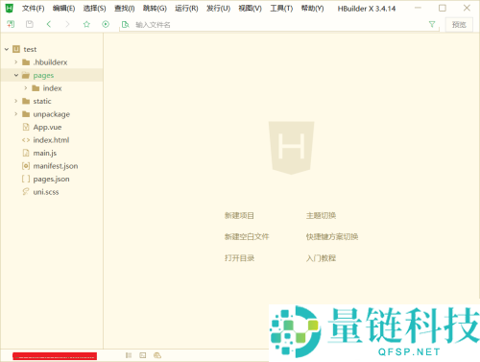Go forward with the right arrow icon
Image resolution: width=480 pixels, height=362 pixels.
pos(67,24)
